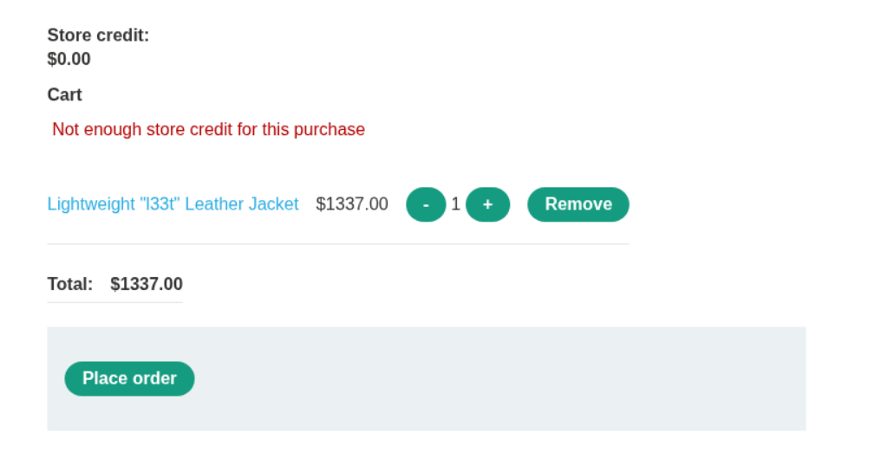Reduce item count using the − control
This screenshot has height=458, width=875.
425,204
